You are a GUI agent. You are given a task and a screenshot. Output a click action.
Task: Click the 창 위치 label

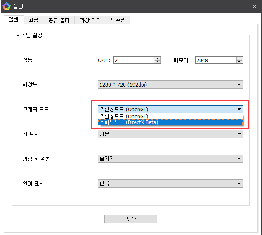pyautogui.click(x=31, y=134)
